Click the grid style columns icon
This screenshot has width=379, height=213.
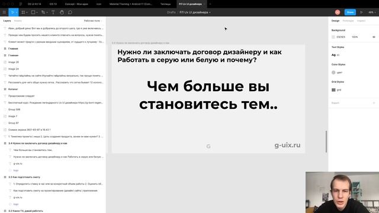333,90
